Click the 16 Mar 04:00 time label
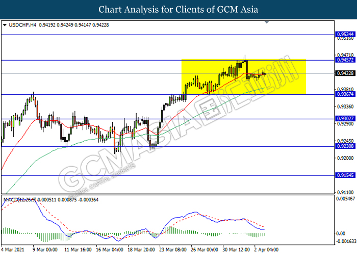Image resolution: width=357 pixels, height=255 pixels. [x=110, y=250]
